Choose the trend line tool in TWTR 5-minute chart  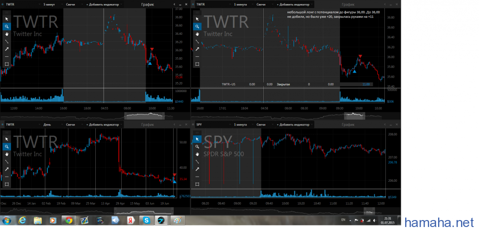coord(6,41)
